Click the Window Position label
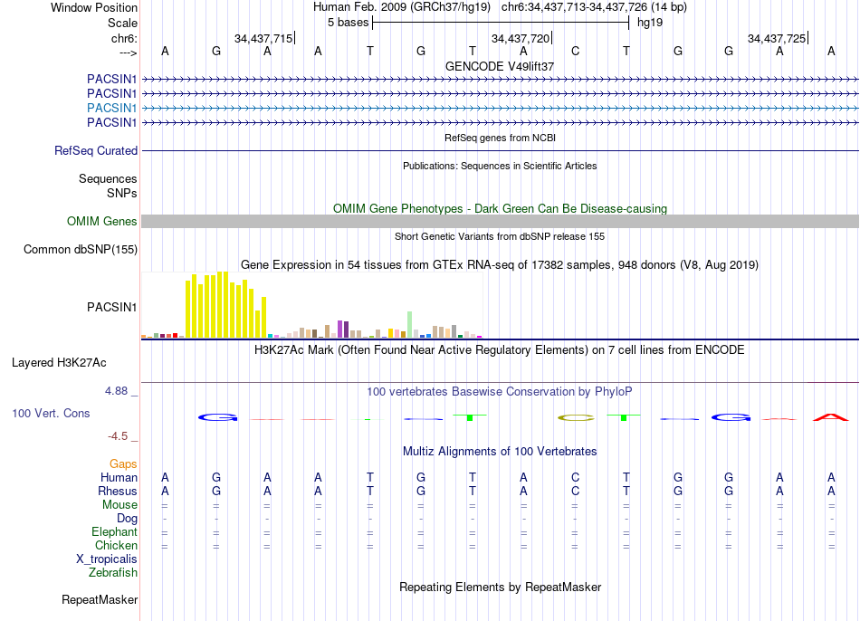 (x=94, y=7)
